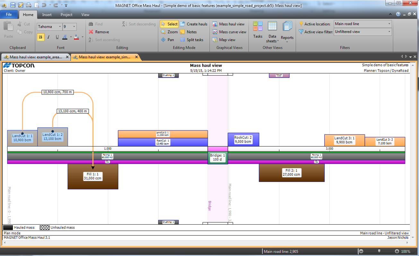Adjust the zoom slider at bottom right
The height and width of the screenshot is (256, 419).
(379, 251)
